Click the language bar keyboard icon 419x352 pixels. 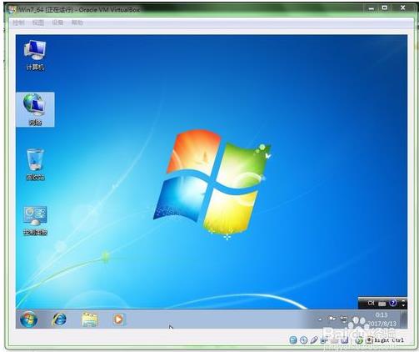point(382,304)
